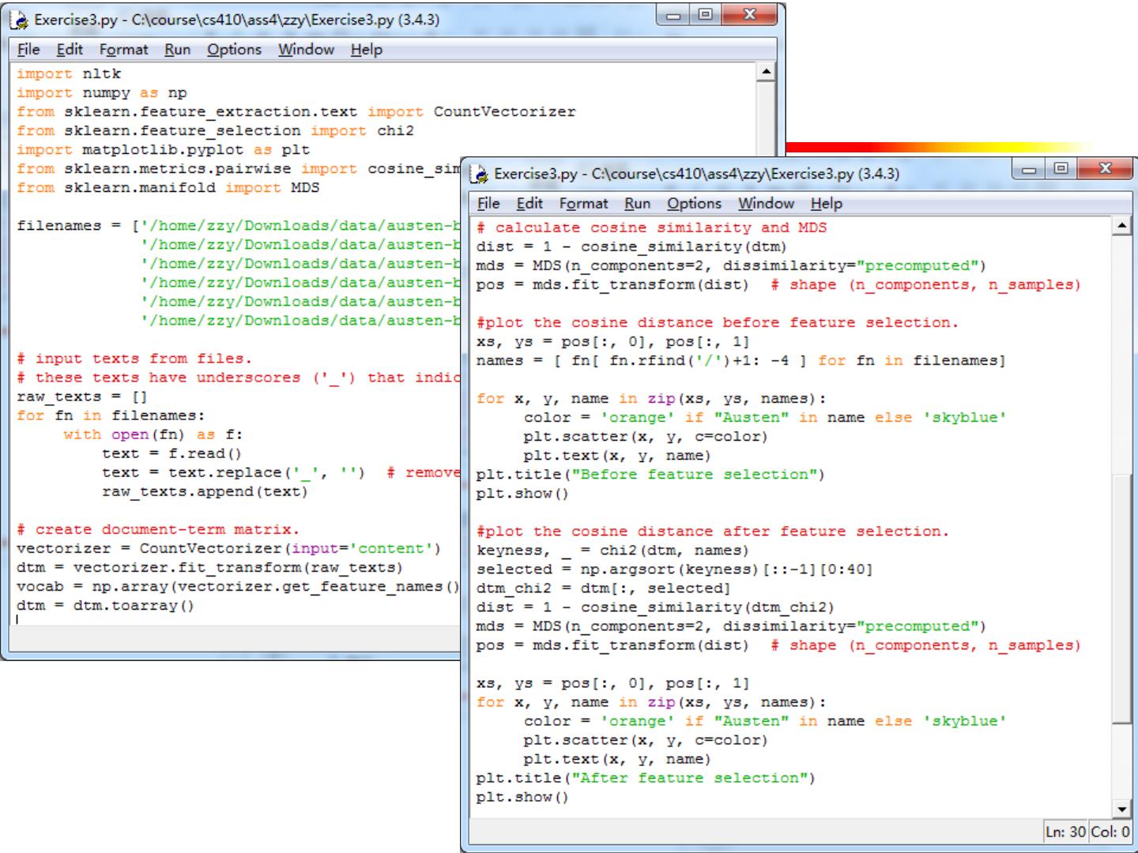1138x853 pixels.
Task: Open the Options menu in the front window
Action: 694,204
